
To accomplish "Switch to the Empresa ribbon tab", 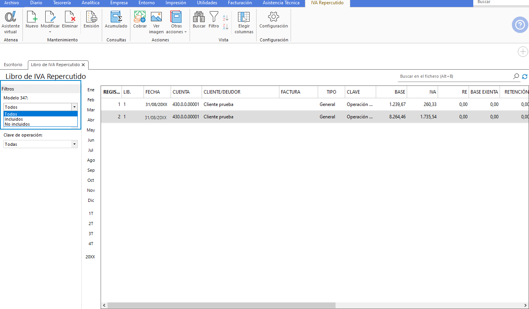I will tap(119, 3).
